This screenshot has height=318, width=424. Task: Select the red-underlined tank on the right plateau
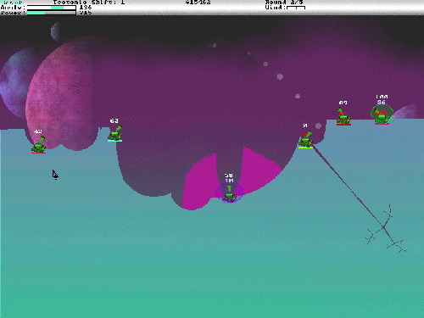pyautogui.click(x=343, y=117)
